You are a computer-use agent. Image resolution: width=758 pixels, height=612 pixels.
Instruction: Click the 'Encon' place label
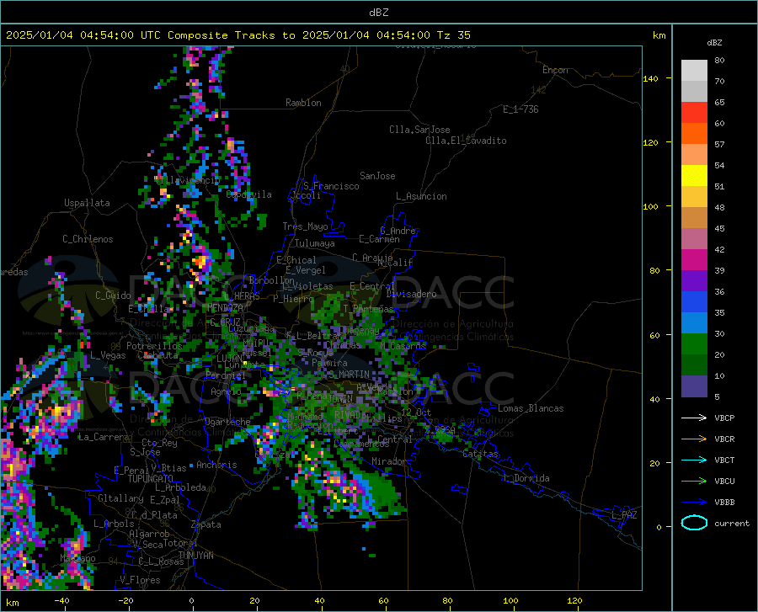point(555,70)
